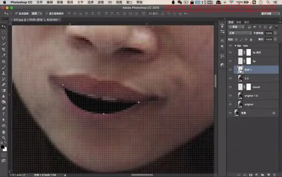The image size is (282, 177).
Task: Select the Type tool
Action: 4,114
